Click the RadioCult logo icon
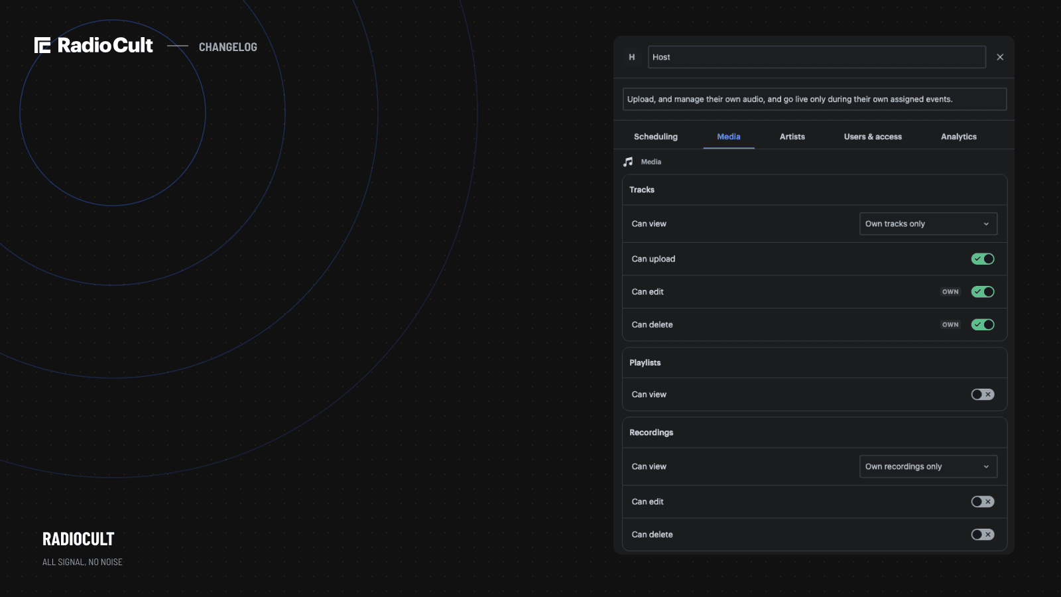1061x597 pixels. (42, 45)
